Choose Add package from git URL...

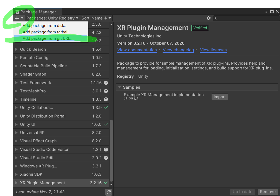[51, 38]
